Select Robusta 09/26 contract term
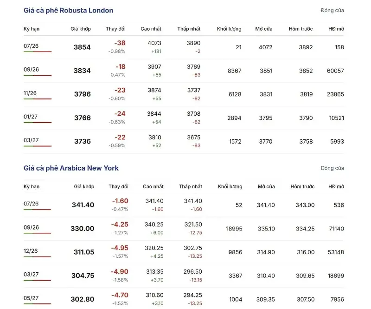The height and width of the screenshot is (309, 371). pos(31,70)
